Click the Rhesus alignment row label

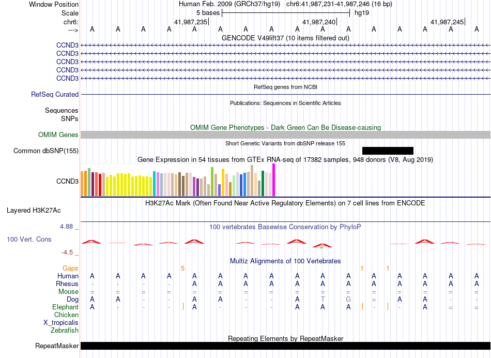tap(67, 284)
